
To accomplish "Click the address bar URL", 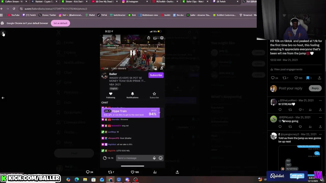I will pyautogui.click(x=56, y=9).
